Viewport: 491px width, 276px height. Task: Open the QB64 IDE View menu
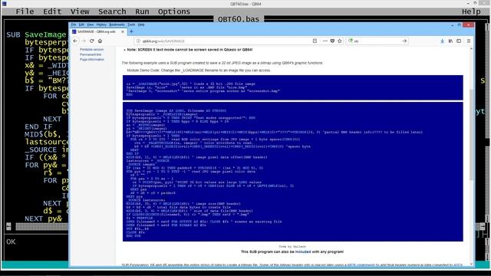pos(80,11)
